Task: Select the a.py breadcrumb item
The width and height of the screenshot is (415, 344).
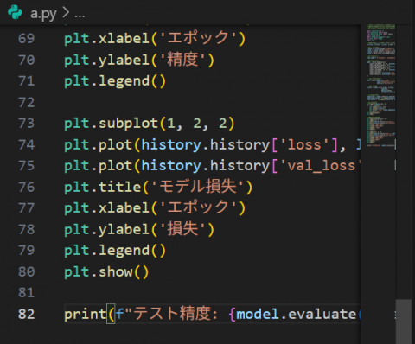Action: click(x=43, y=14)
